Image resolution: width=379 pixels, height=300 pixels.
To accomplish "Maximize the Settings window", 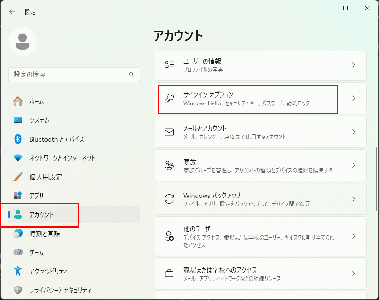I will 346,8.
